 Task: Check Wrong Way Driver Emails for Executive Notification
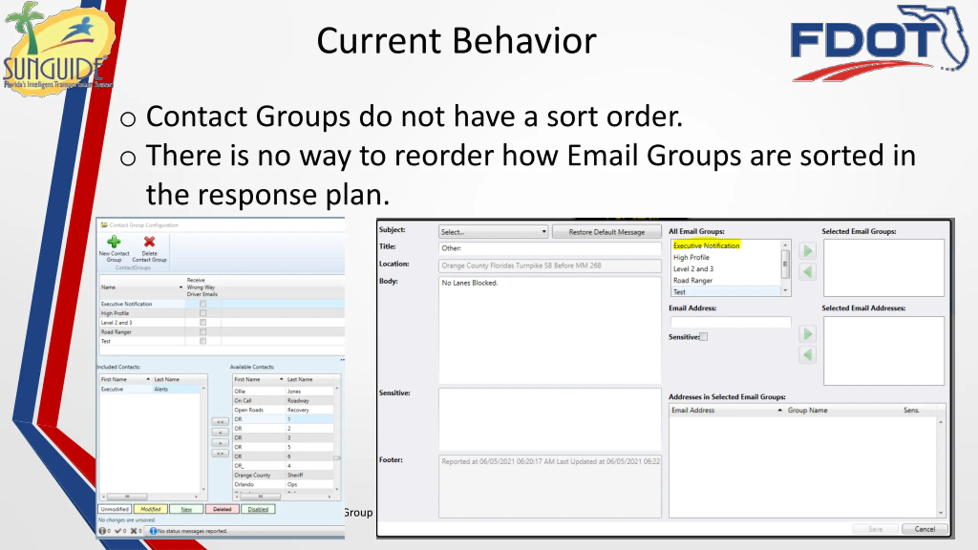point(203,304)
